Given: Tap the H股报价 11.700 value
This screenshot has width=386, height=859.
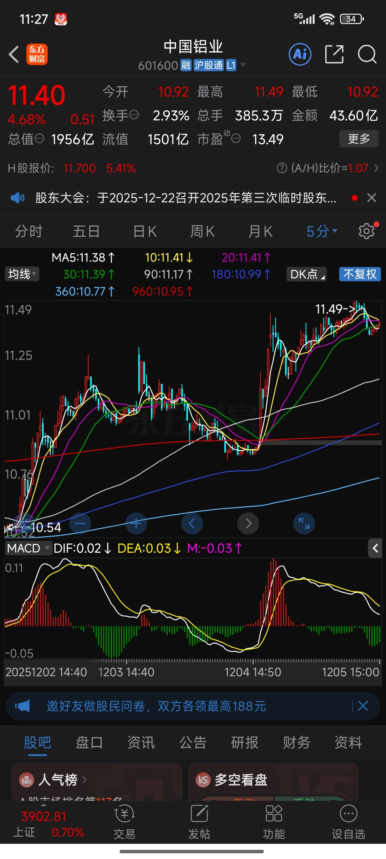Looking at the screenshot, I should (x=80, y=168).
